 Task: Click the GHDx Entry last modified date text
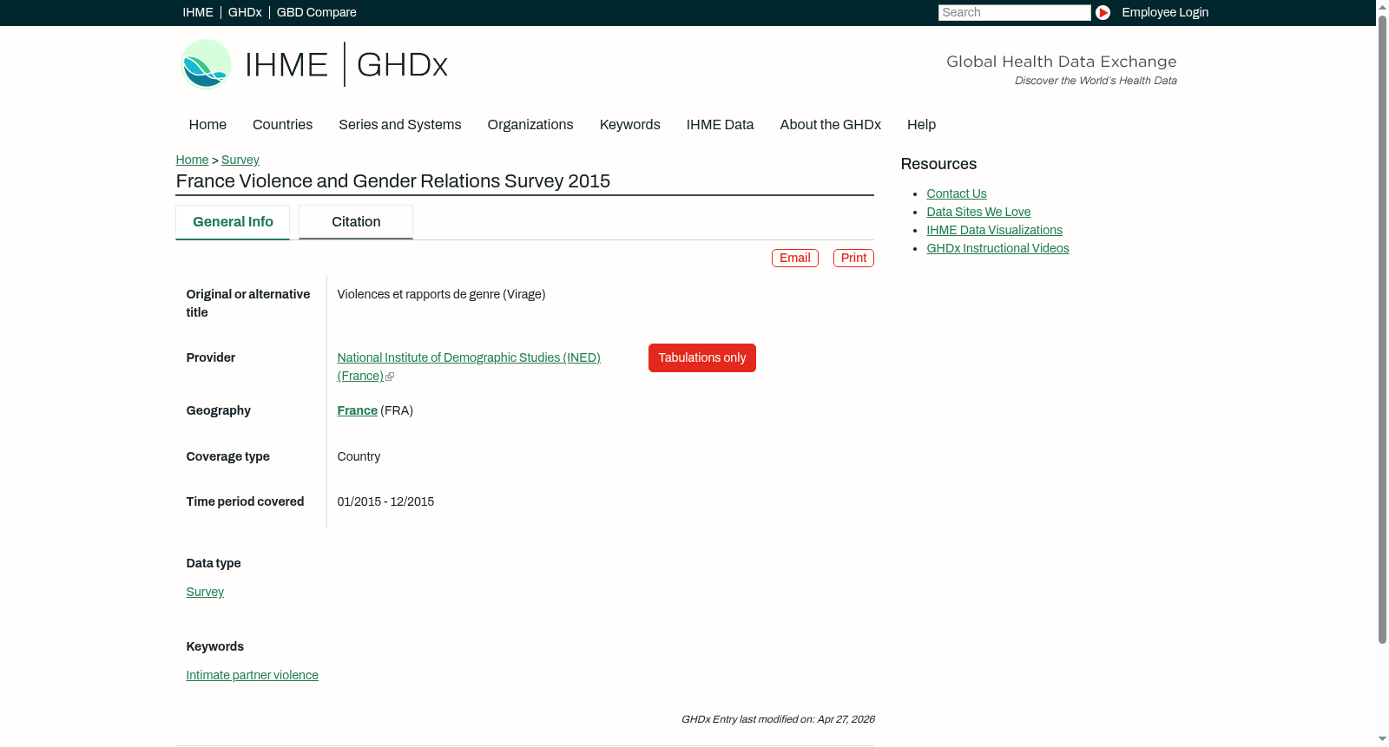tap(778, 720)
